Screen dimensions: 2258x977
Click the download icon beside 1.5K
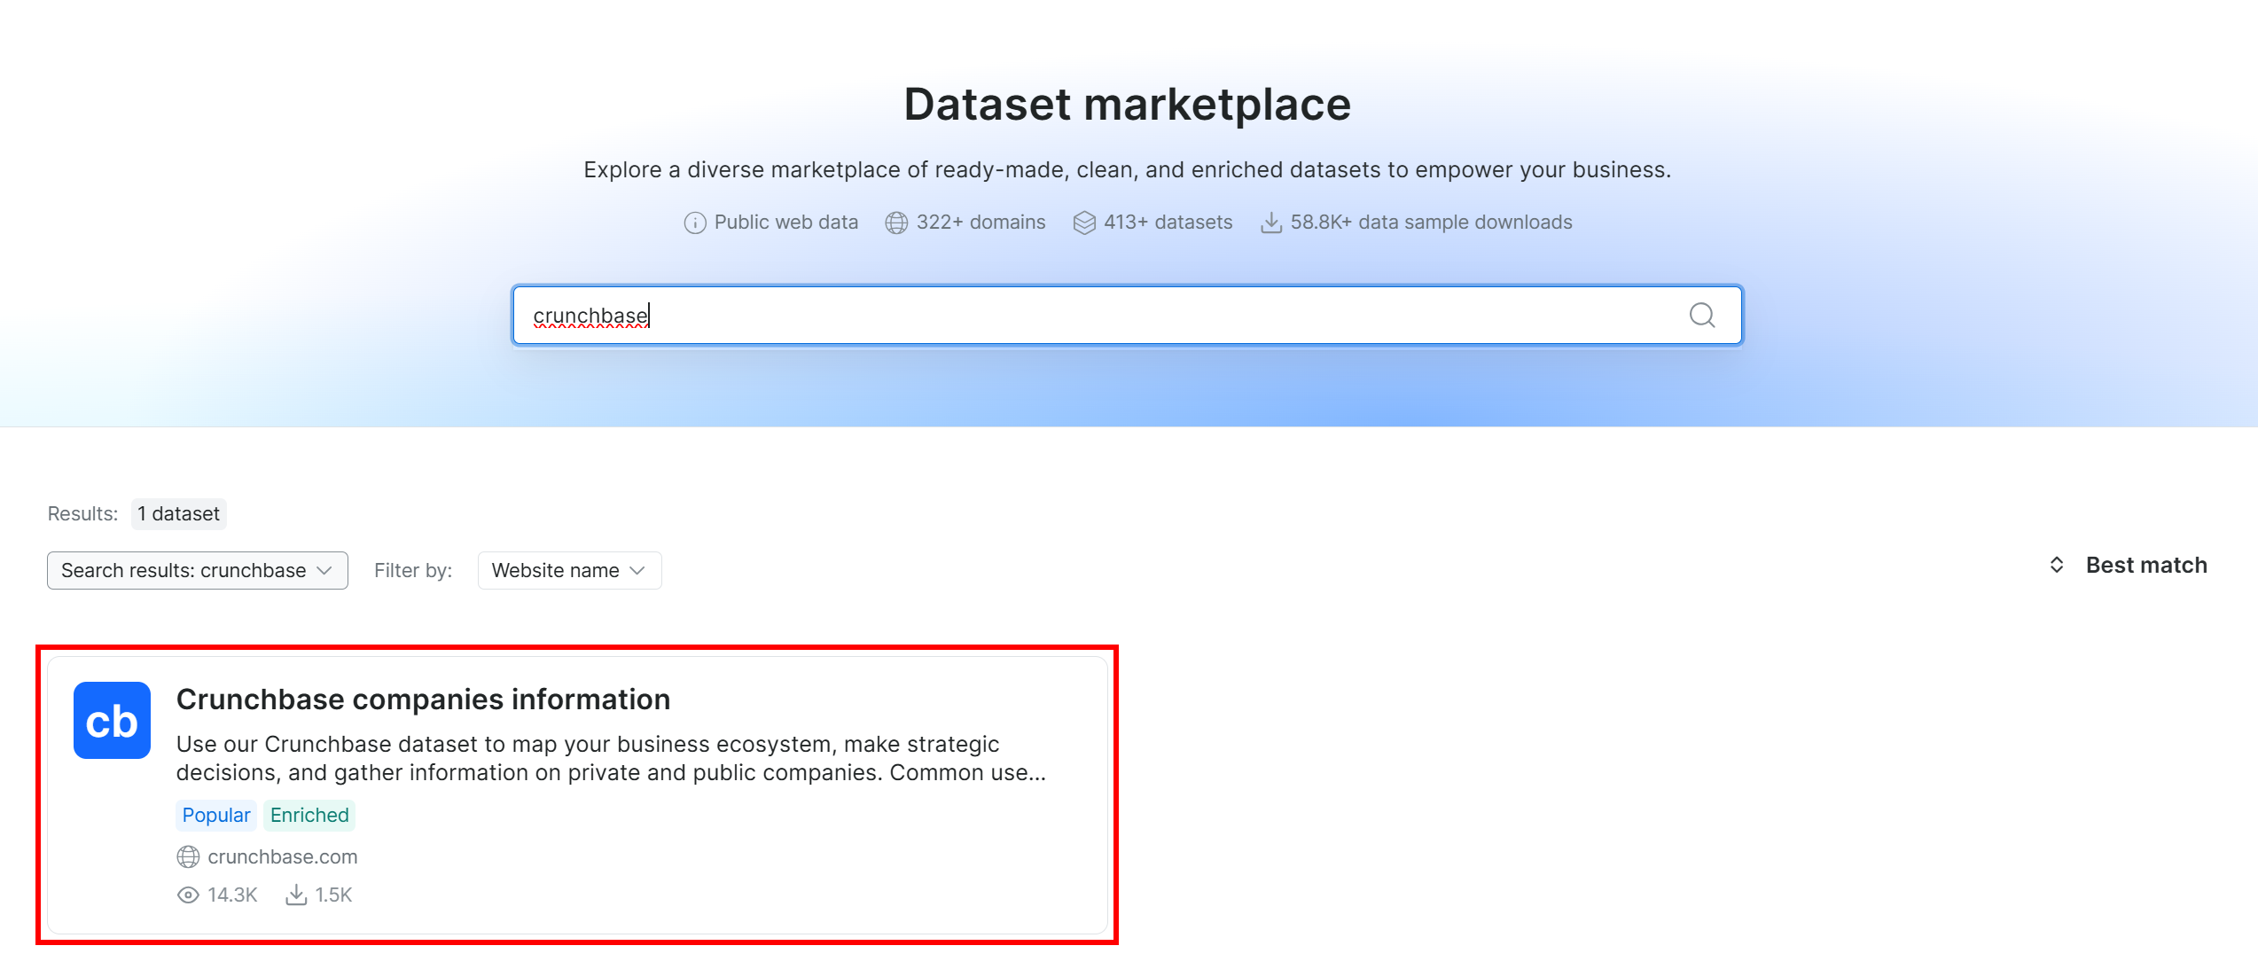(296, 895)
